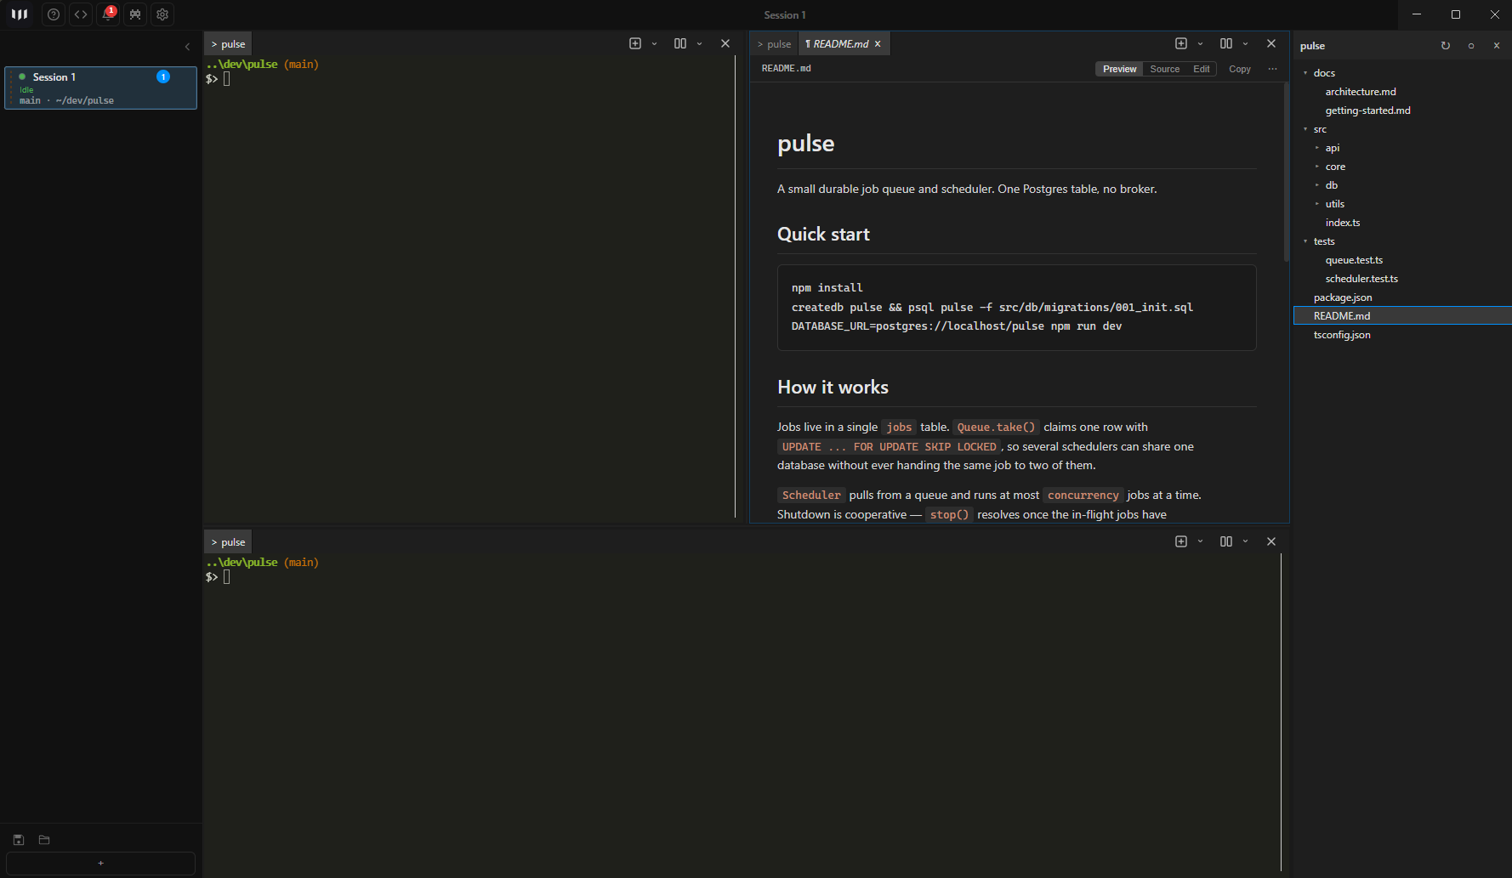Screen dimensions: 1512x878
Task: Switch README view to Source mode
Action: [1164, 69]
